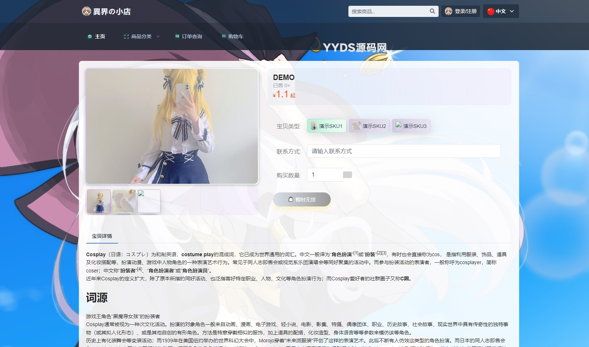The width and height of the screenshot is (589, 347).
Task: Click the 词源 heading
Action: (97, 298)
